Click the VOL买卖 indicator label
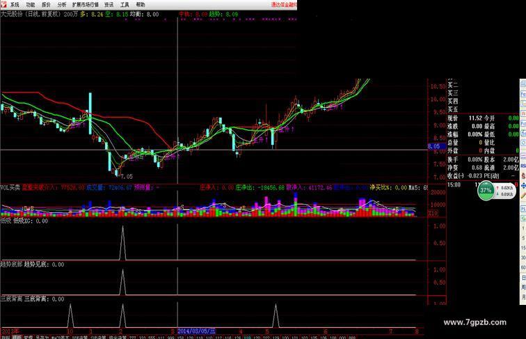526x339 pixels. point(10,188)
